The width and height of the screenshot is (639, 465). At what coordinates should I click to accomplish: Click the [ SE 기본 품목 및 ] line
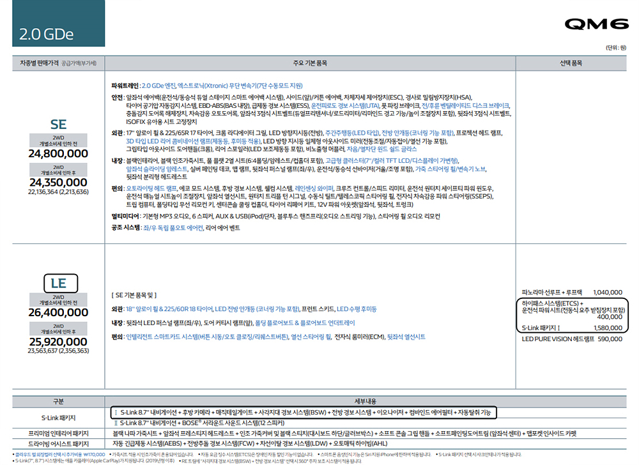tap(134, 295)
